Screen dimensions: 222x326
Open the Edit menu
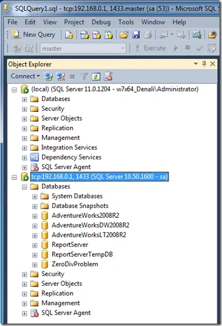coord(30,22)
